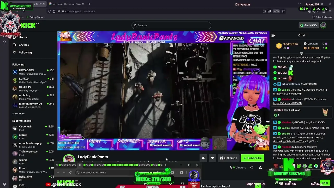This screenshot has width=334, height=188.
Task: Click the star icon on left browser sidebar
Action: (4, 42)
